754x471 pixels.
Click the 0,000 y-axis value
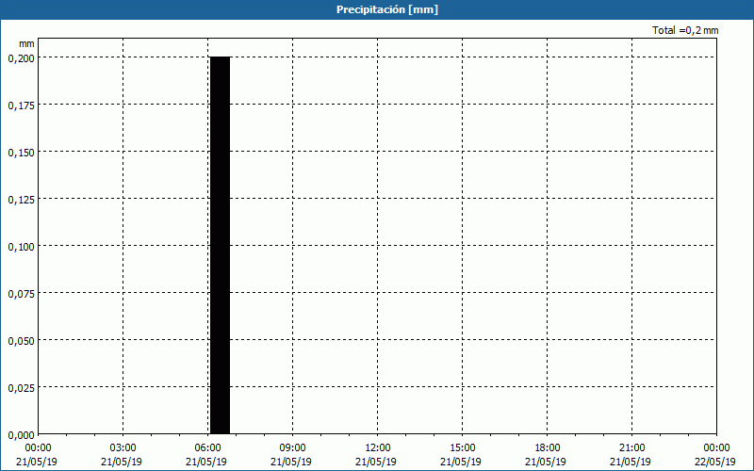tap(21, 435)
